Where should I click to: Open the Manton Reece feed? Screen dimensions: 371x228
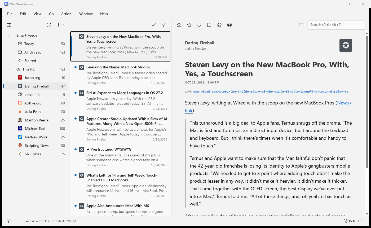(35, 120)
